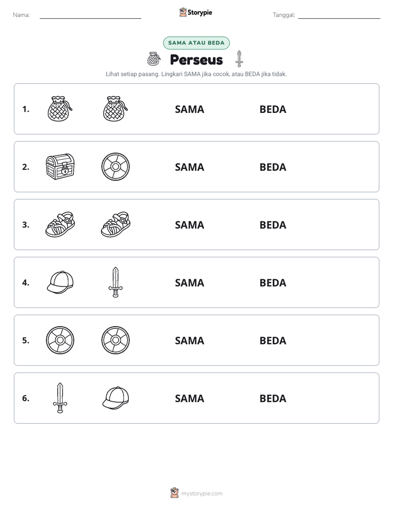Select SAMA for row 1
Viewport: 393px width, 509px height.
point(189,110)
